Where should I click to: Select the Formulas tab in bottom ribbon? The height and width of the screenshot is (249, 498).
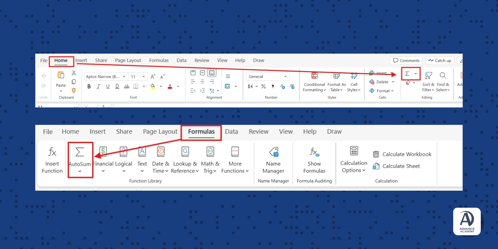(202, 132)
